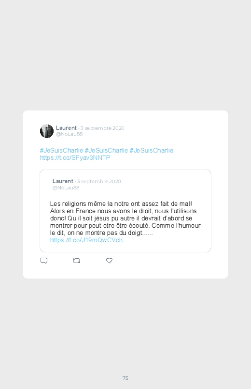Open the first #JeSuisCharlie hashtag
The width and height of the screenshot is (251, 389).
pos(61,150)
